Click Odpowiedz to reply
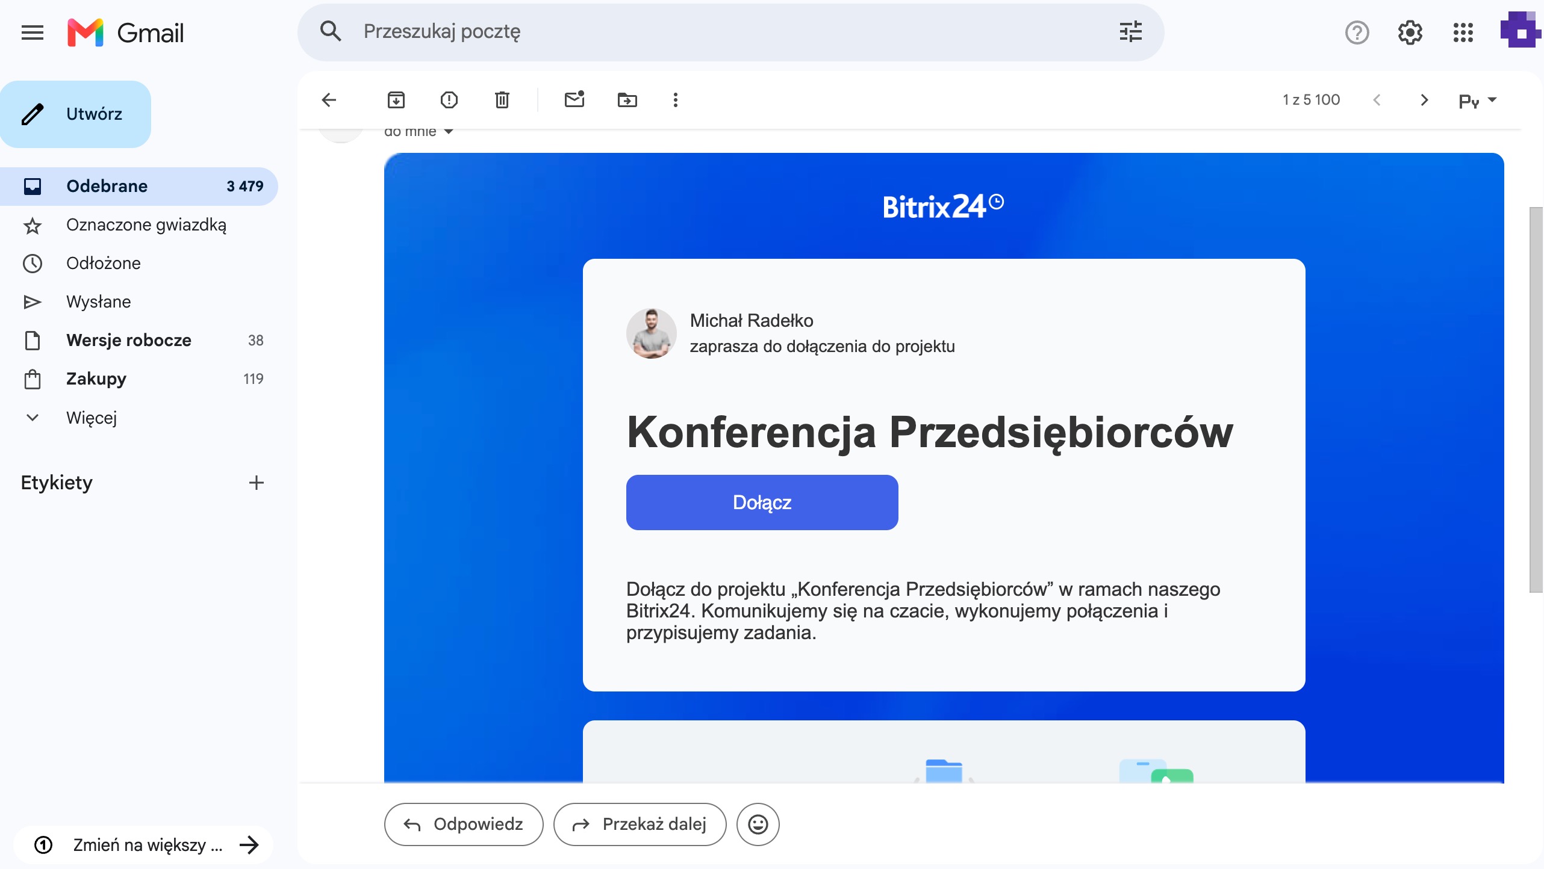Viewport: 1544px width, 869px height. click(x=464, y=824)
